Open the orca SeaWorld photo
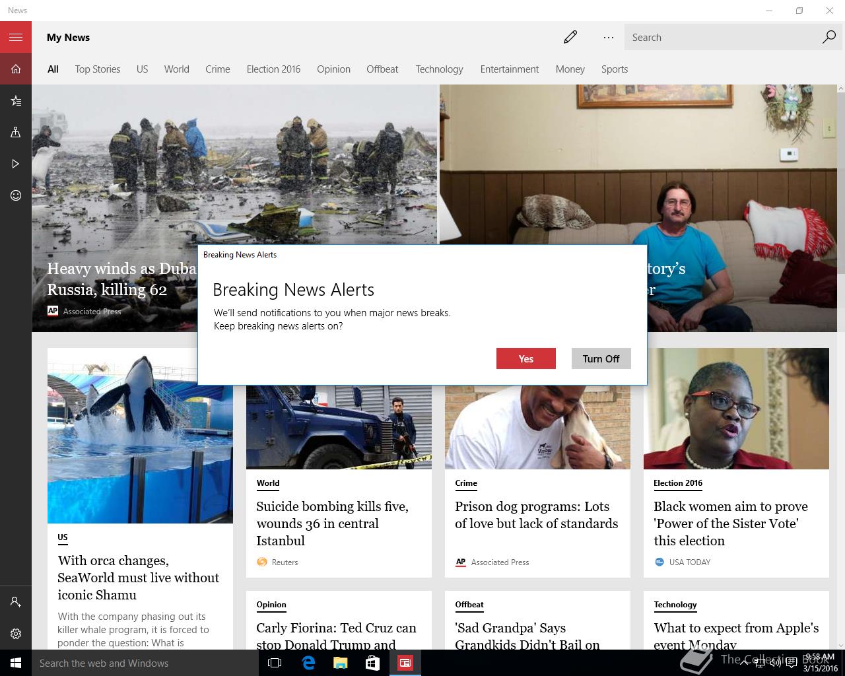845x676 pixels. tap(140, 436)
